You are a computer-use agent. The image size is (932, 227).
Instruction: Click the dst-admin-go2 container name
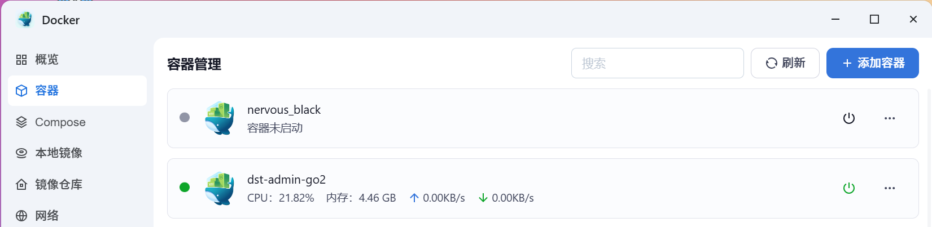286,180
